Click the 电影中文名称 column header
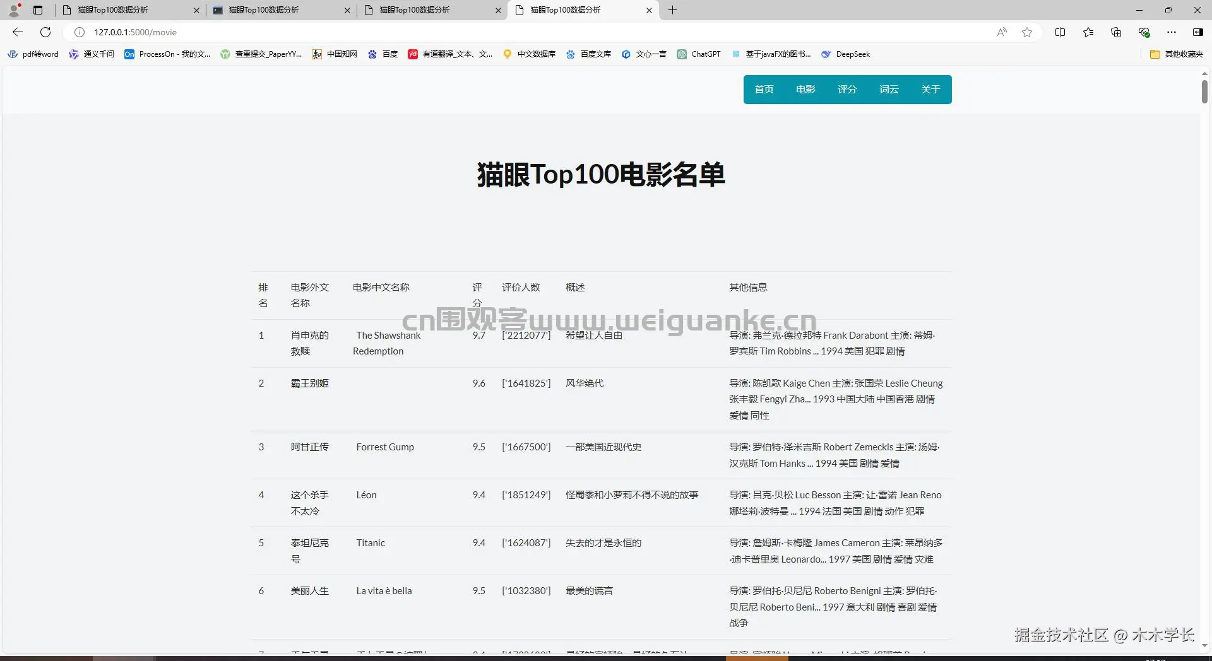This screenshot has height=661, width=1212. (381, 288)
